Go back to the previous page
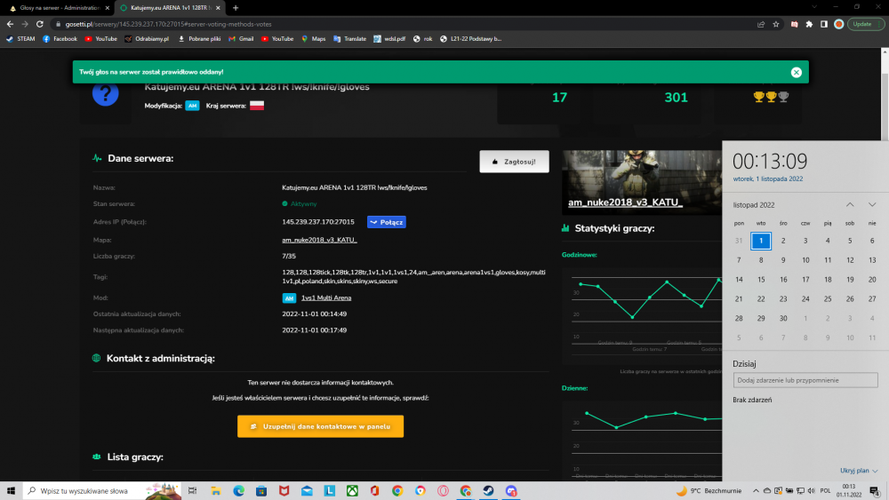889x500 pixels. coord(10,24)
